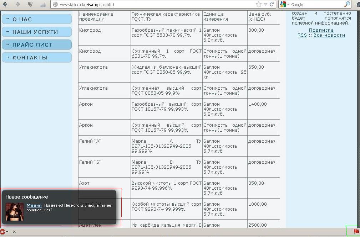Open the "О НАС" menu item
Viewport: 360px width, 237px height.
coord(37,19)
